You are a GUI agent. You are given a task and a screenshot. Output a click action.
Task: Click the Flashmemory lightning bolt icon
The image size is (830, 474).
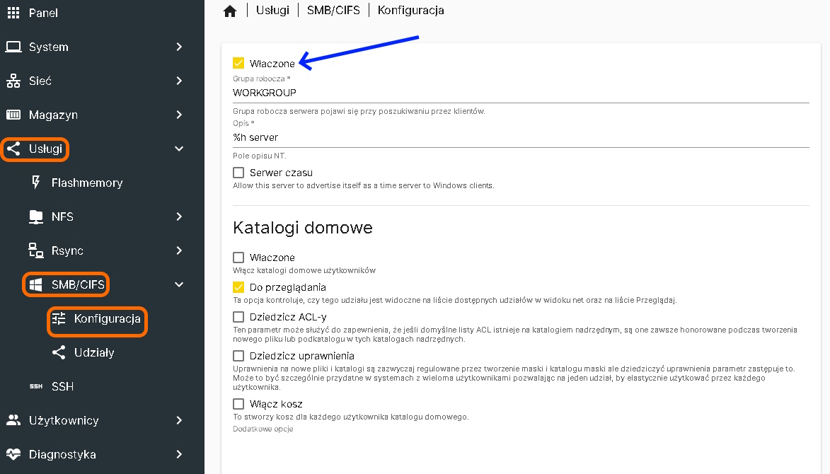(x=36, y=183)
